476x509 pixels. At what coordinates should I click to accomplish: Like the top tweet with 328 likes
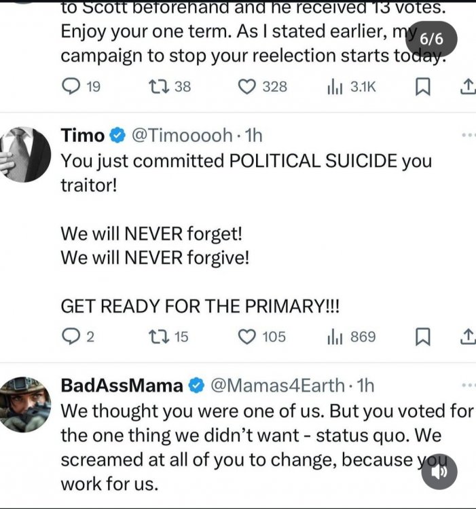pos(248,86)
